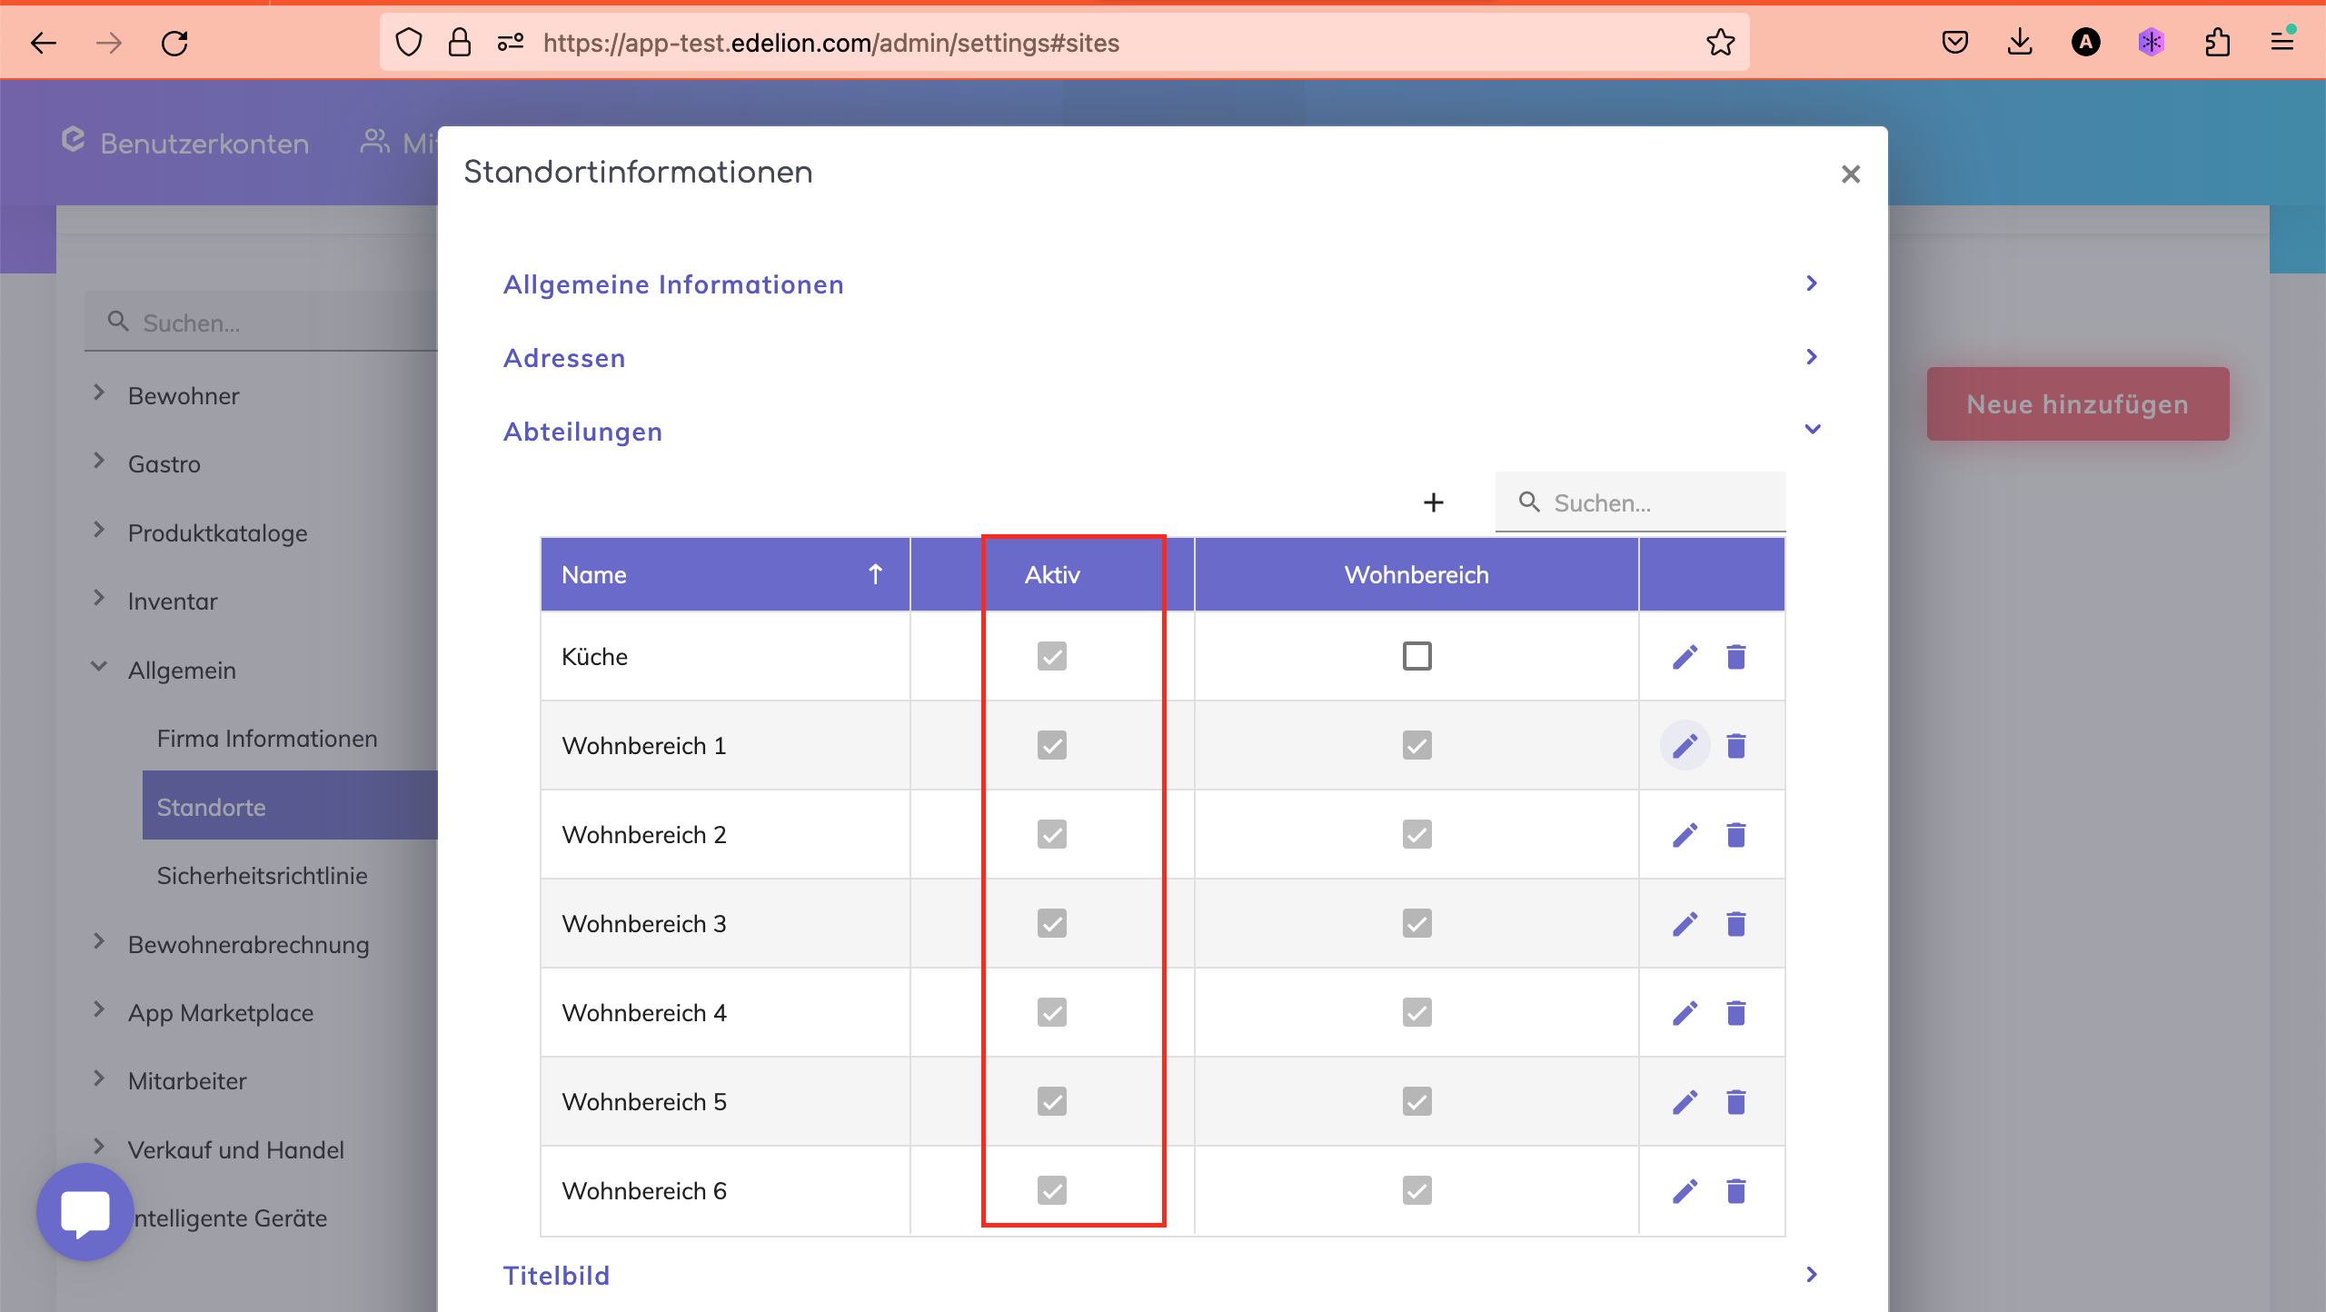Open the chat support bubble
The image size is (2326, 1312).
(85, 1212)
